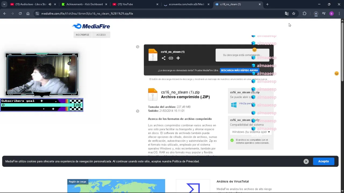Screen dimensions: 344x193
Task: Click the share icon under cs16_no_steam (1)
Action: (x=163, y=58)
